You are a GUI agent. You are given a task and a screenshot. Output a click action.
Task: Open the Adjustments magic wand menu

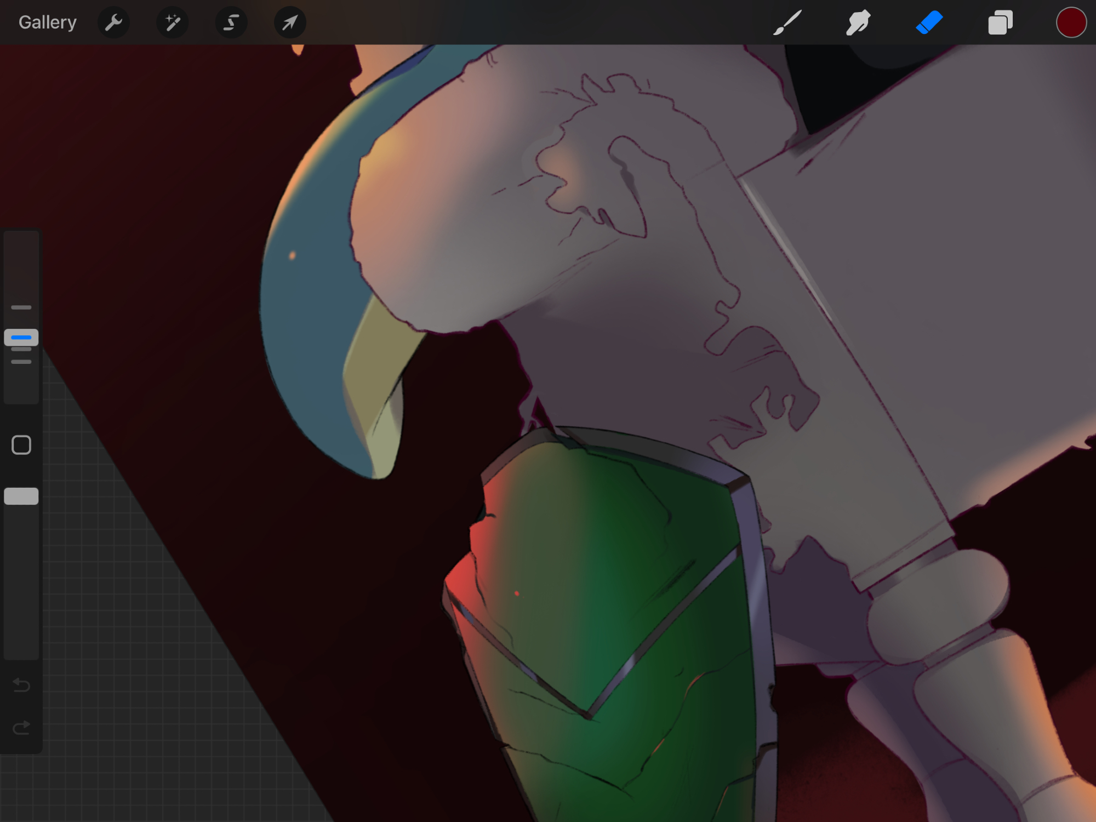pyautogui.click(x=173, y=22)
